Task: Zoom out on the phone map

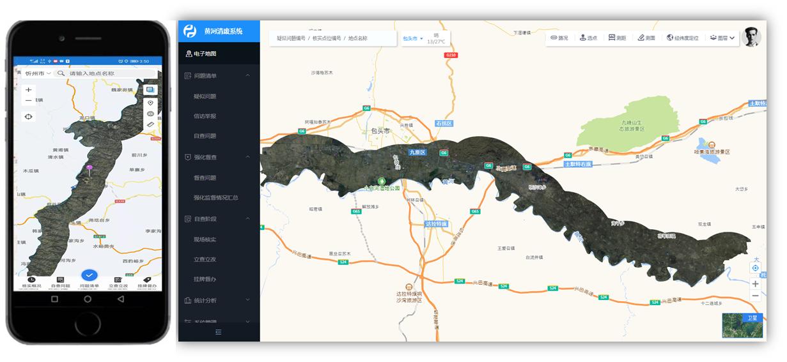Action: pyautogui.click(x=28, y=101)
